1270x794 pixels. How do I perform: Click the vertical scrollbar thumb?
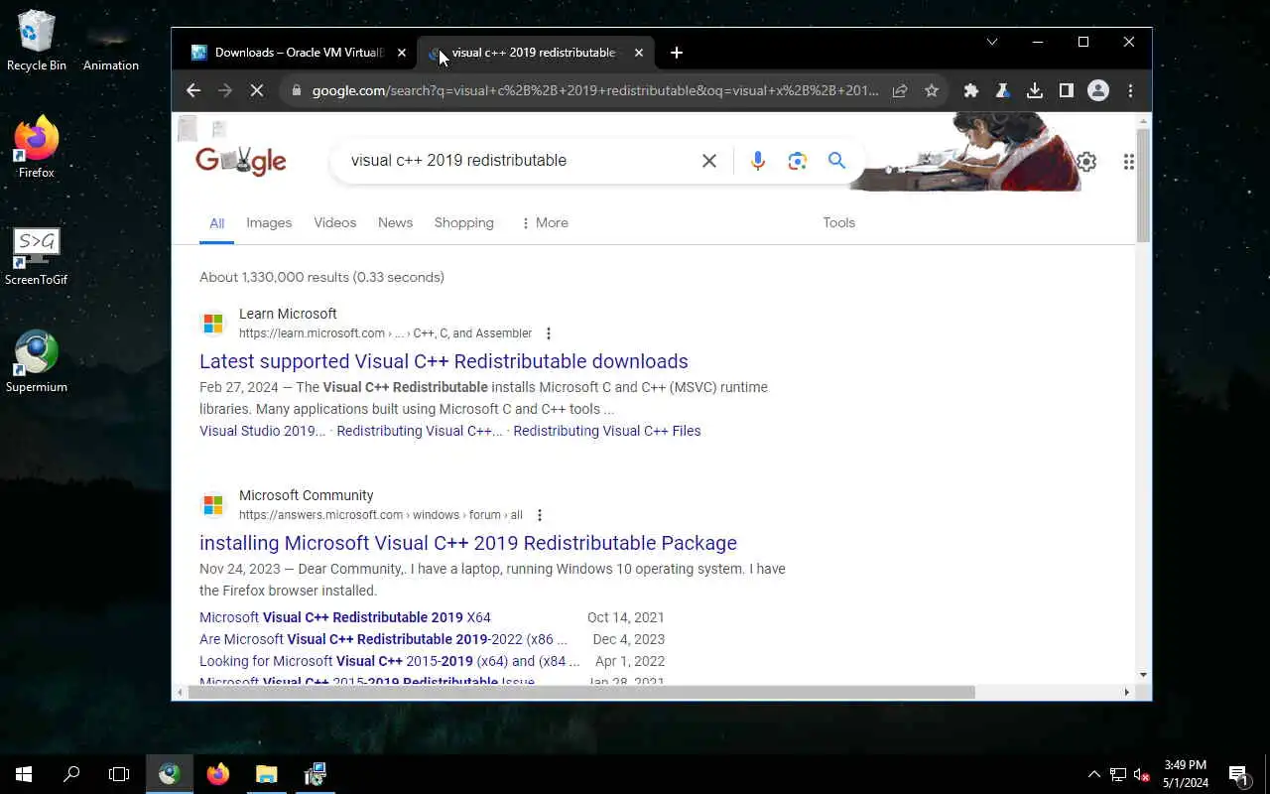point(1143,184)
